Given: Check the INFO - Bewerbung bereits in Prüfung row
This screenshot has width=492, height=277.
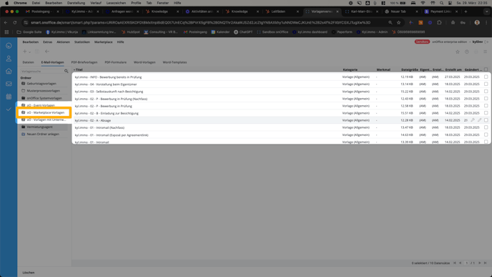Looking at the screenshot, I should coord(486,77).
